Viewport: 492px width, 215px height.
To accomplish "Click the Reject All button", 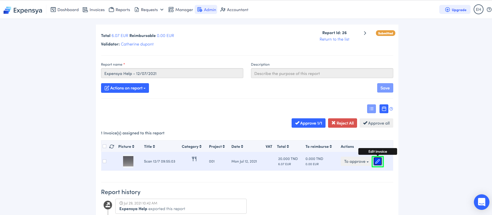I will coord(342,123).
